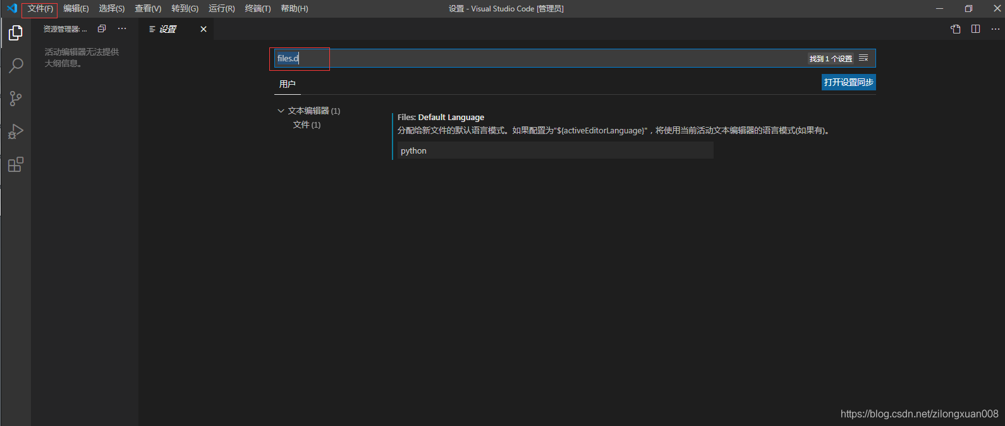The height and width of the screenshot is (426, 1005).
Task: Open the 终端(T) menu
Action: [x=258, y=9]
